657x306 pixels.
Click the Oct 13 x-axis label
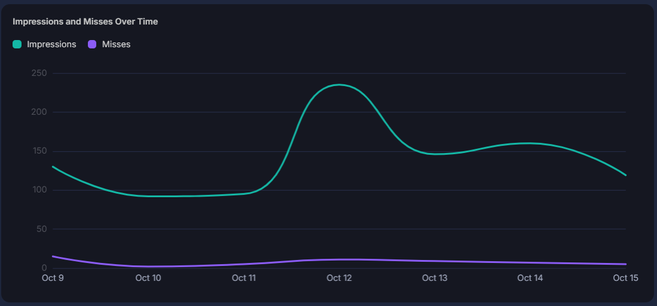tap(435, 278)
